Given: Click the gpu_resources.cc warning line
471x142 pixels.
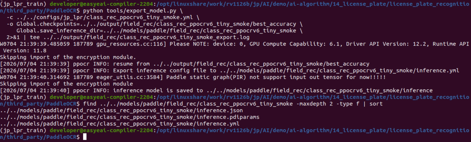Looking at the screenshot, I should click(x=234, y=44).
